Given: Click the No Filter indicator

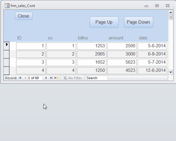Looking at the screenshot, I should (x=72, y=78).
